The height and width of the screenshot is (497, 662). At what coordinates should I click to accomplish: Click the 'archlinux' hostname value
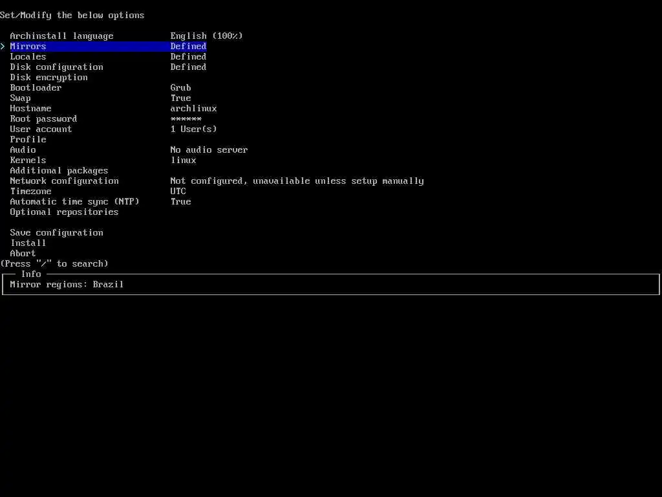coord(194,108)
